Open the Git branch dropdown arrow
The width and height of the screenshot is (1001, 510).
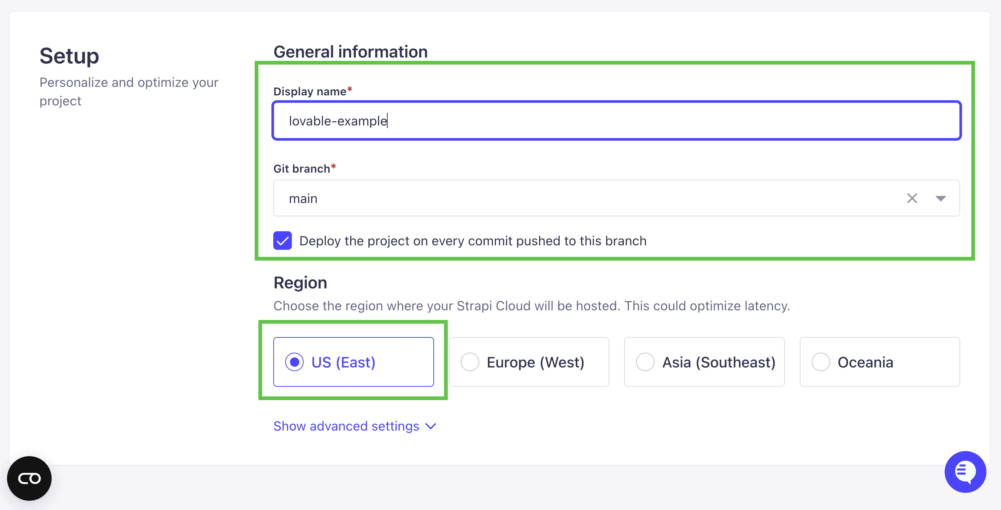(x=940, y=199)
